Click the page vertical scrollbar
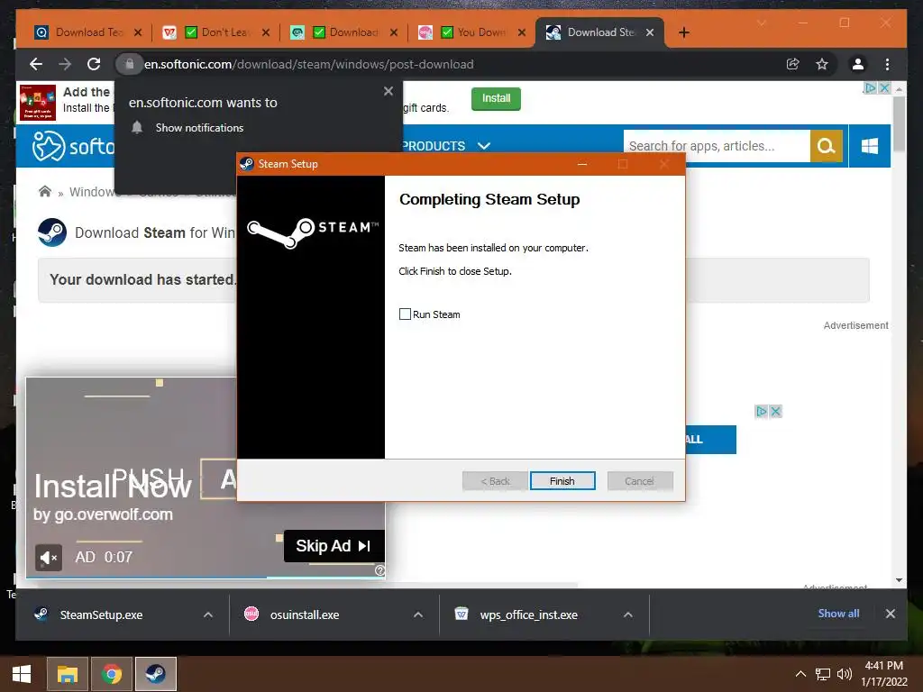This screenshot has height=692, width=923. 899,123
